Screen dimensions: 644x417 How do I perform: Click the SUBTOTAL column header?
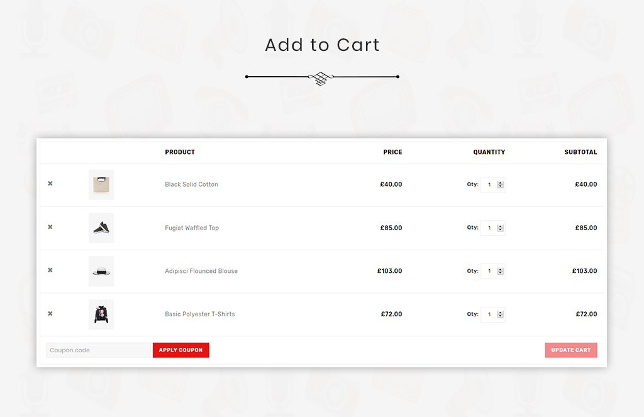(x=580, y=152)
